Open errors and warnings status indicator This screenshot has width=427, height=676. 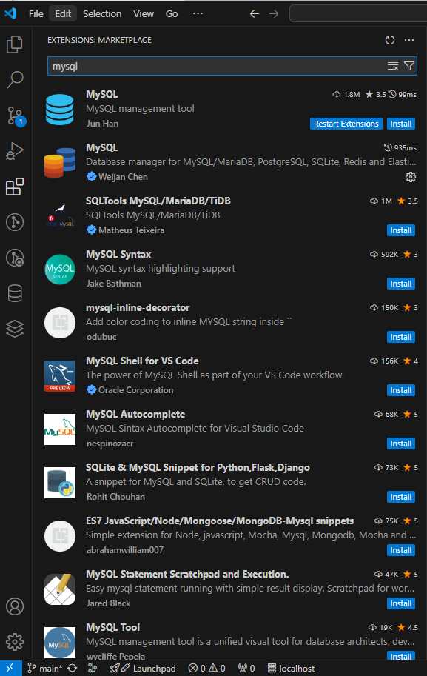tap(207, 669)
